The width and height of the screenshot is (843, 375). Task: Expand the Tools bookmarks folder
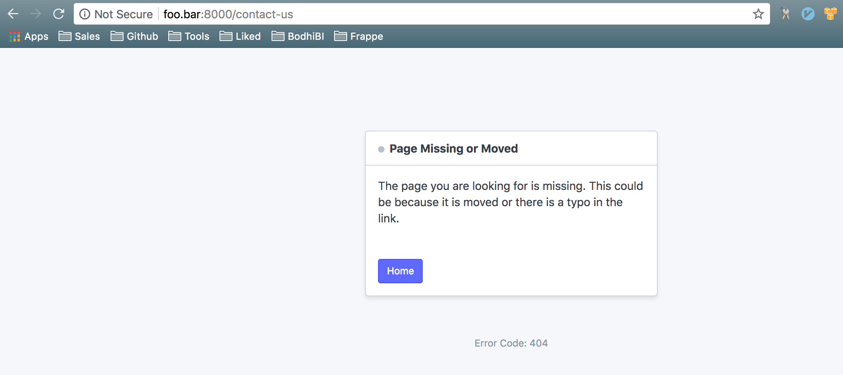click(189, 37)
